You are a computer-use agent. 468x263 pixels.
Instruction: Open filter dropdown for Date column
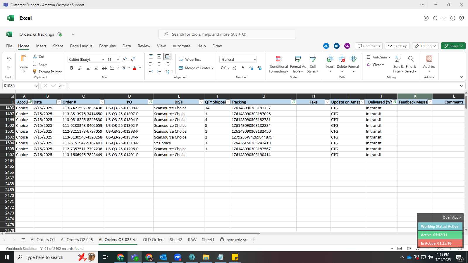(59, 102)
